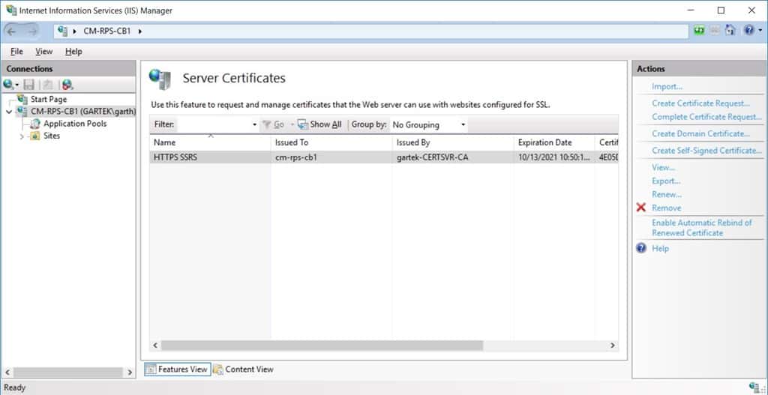Image resolution: width=768 pixels, height=395 pixels.
Task: Click the blue Help question icon in Actions
Action: 641,248
